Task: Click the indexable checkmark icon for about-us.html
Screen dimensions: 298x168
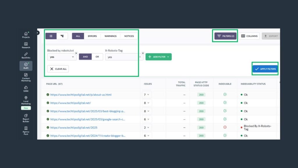Action: click(x=225, y=94)
